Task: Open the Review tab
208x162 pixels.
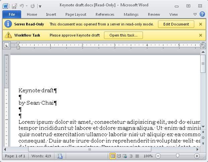Action: (154, 14)
